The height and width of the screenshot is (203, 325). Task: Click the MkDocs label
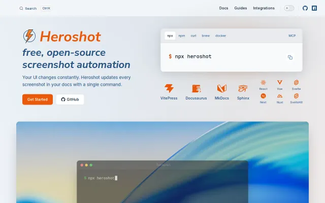[x=222, y=98]
